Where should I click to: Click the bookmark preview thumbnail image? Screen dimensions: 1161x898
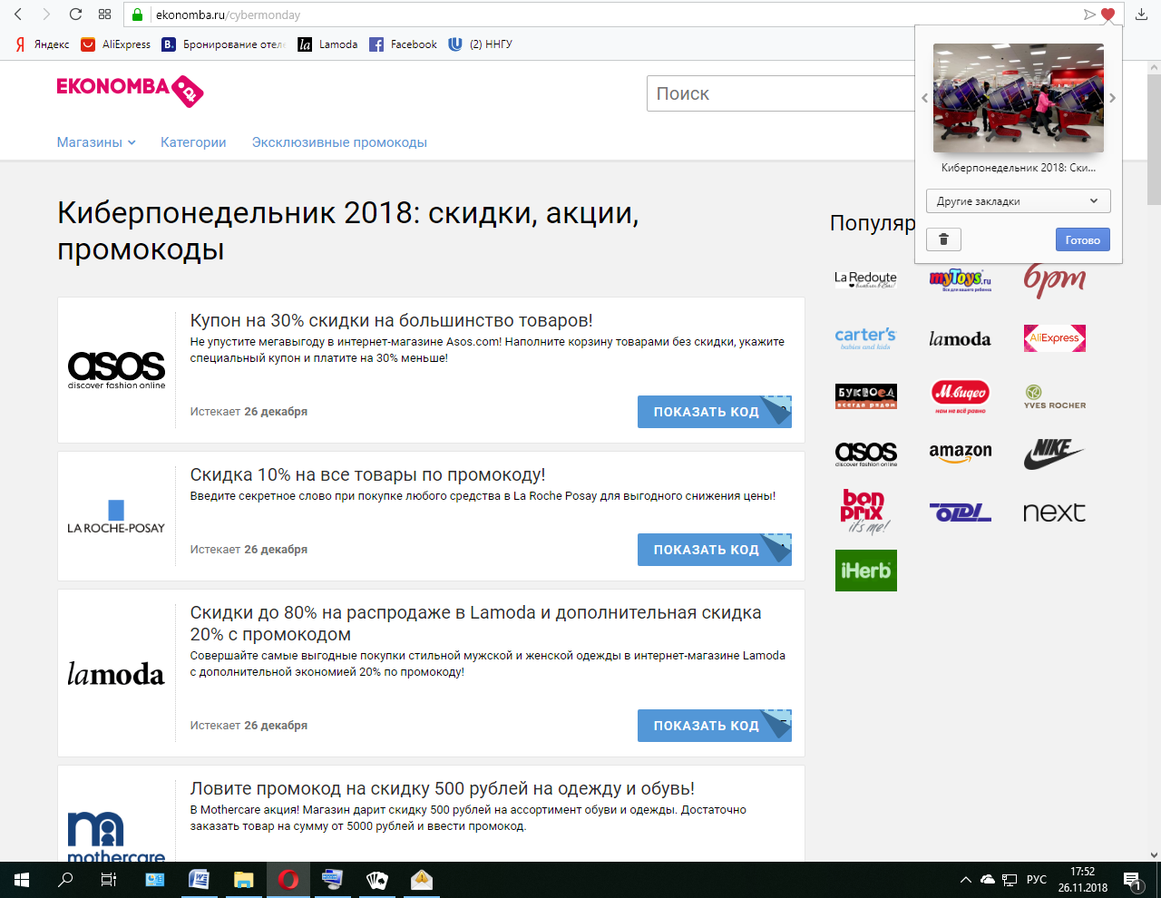click(1019, 98)
